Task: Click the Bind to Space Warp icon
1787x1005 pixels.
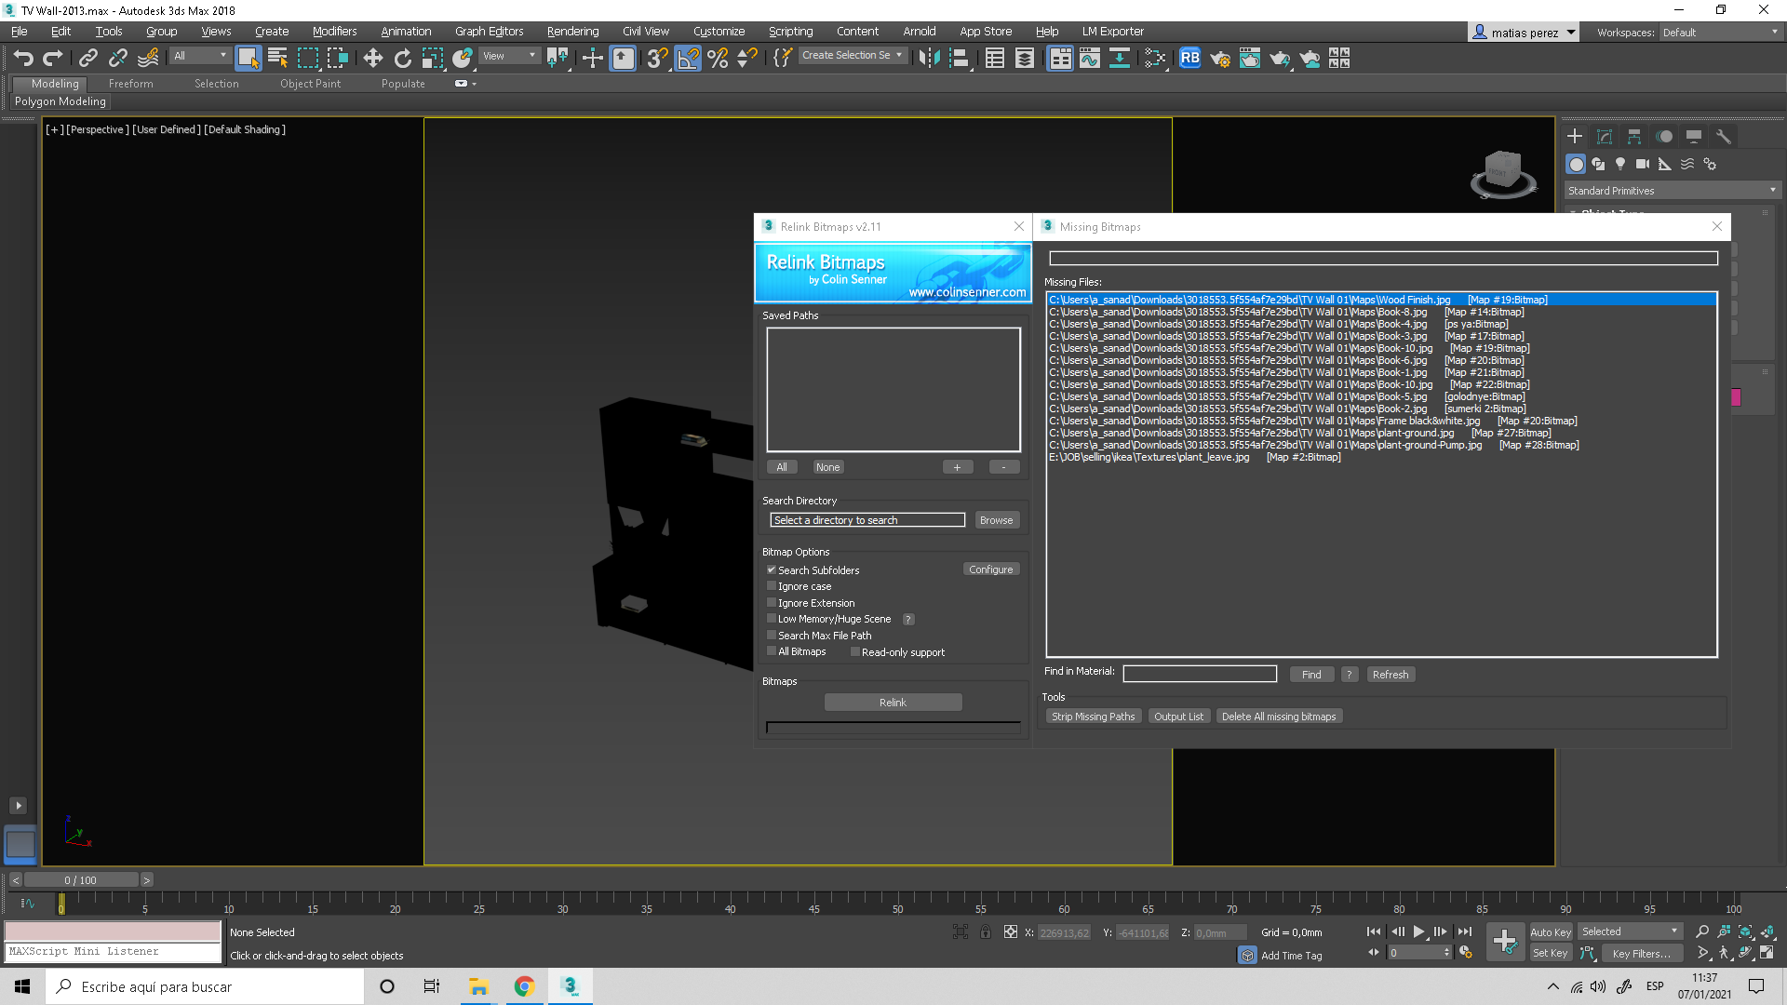Action: [148, 59]
